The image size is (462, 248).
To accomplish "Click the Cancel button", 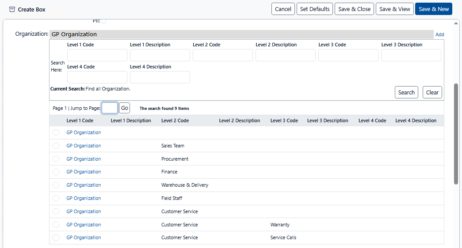I will pos(283,9).
